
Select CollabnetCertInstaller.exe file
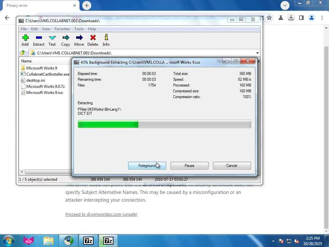[x=45, y=74]
